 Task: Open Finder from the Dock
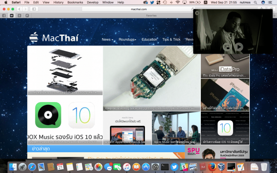pyautogui.click(x=13, y=167)
